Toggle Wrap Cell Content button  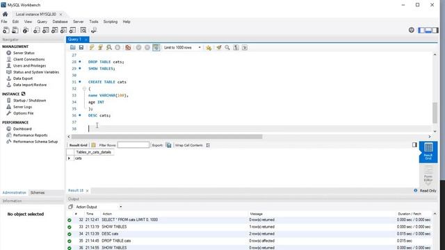(208, 145)
